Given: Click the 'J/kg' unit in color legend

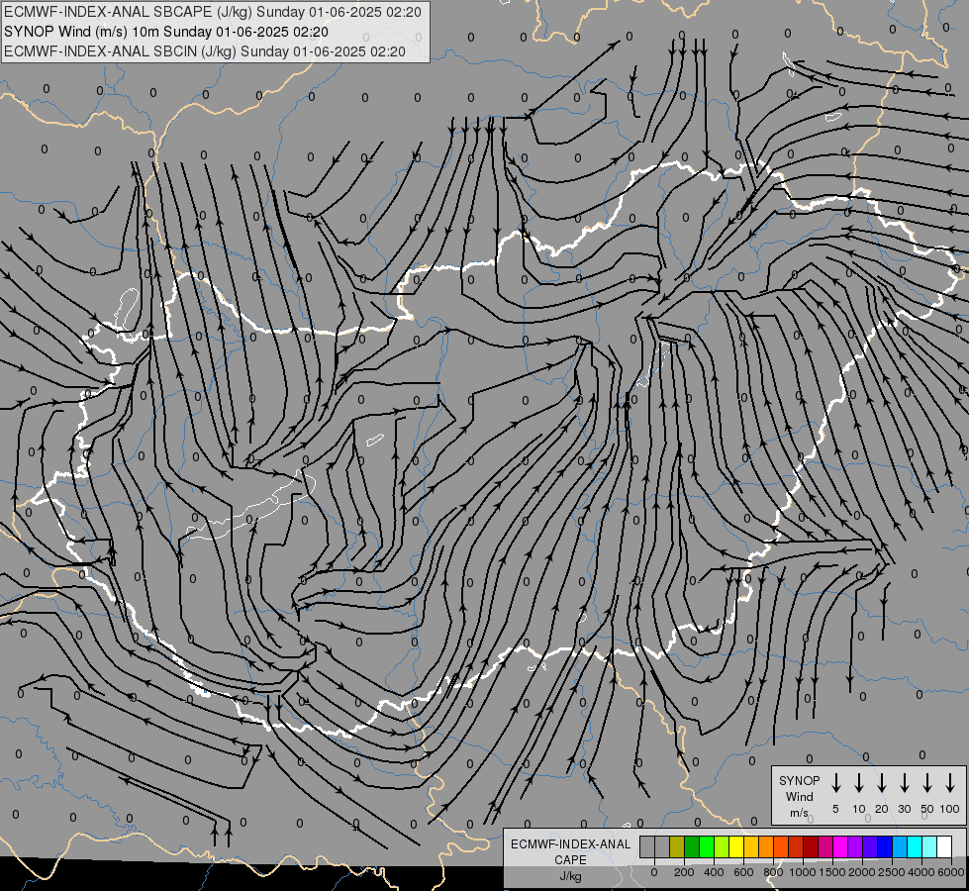Looking at the screenshot, I should [570, 876].
